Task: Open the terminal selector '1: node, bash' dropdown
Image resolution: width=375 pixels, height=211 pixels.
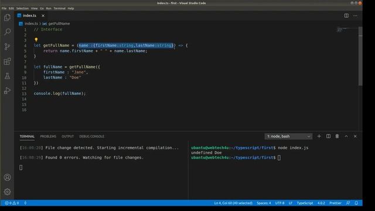Action: [x=288, y=137]
